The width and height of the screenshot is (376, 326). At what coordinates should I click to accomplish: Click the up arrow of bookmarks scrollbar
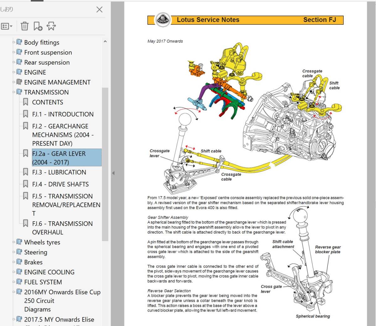105,41
